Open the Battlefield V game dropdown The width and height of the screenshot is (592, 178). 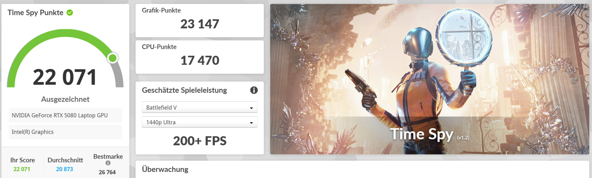[200, 107]
